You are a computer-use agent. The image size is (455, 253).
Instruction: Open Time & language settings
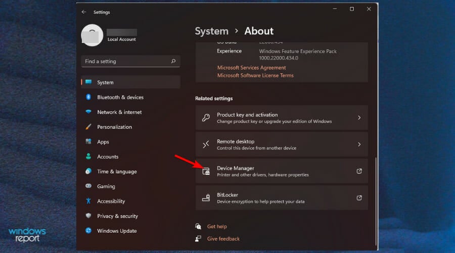pos(130,171)
